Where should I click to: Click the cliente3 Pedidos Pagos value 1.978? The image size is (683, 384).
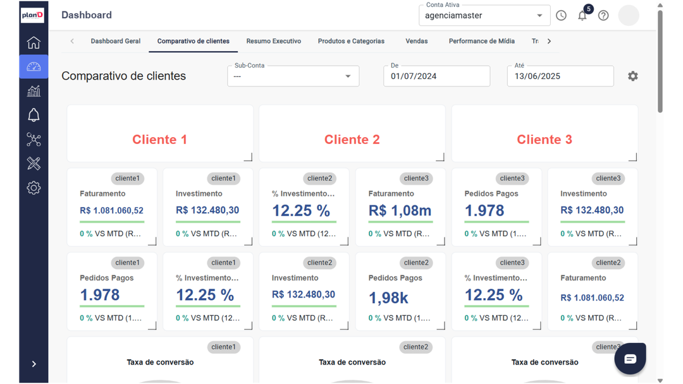tap(484, 210)
